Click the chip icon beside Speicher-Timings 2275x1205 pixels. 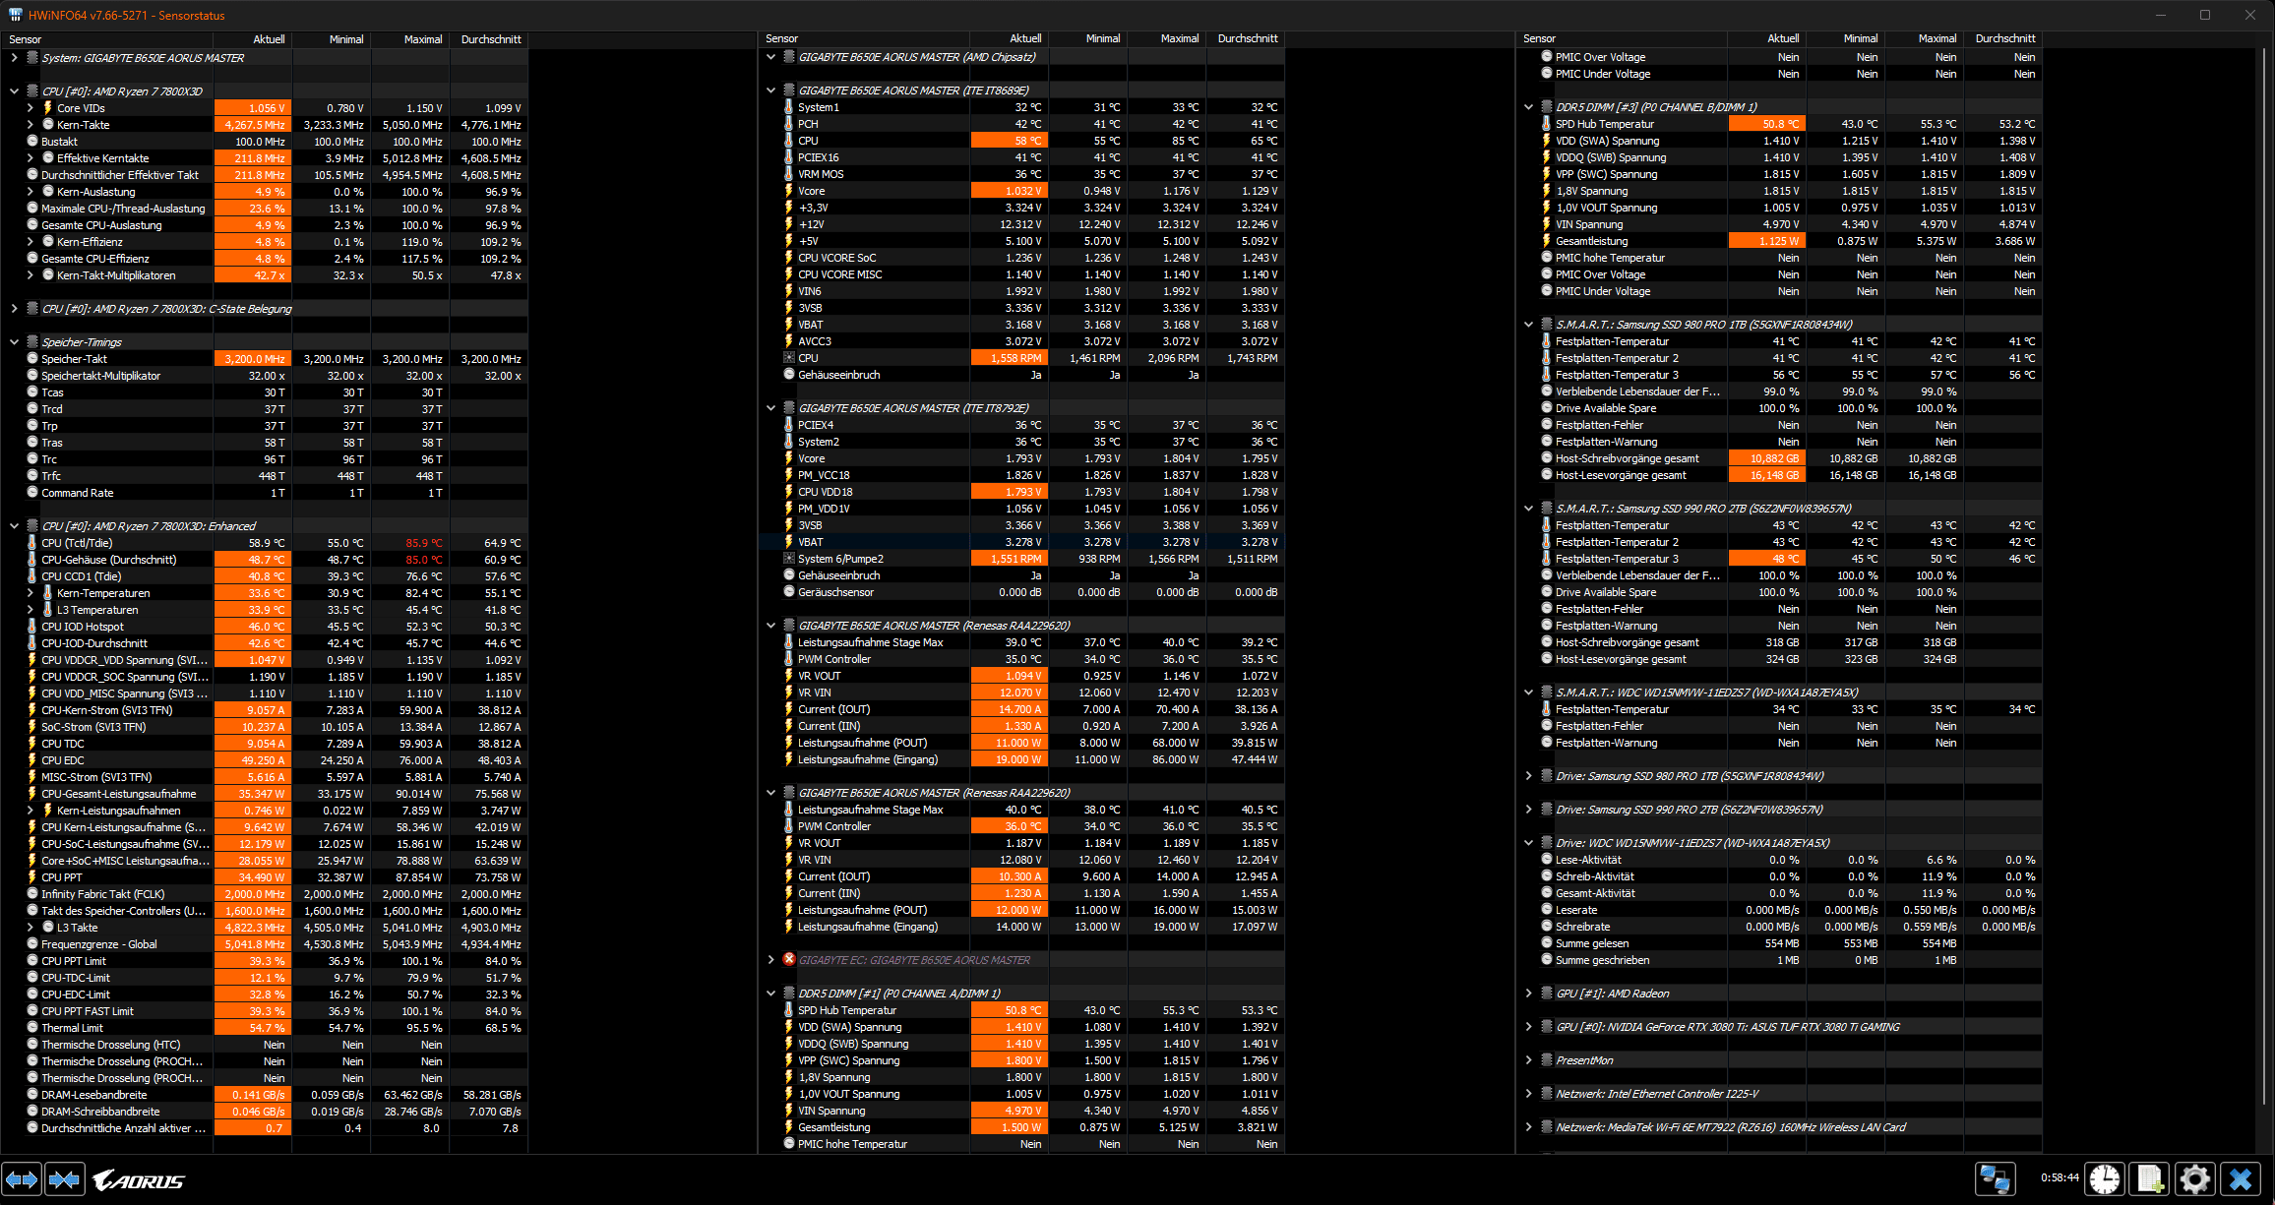click(x=32, y=342)
